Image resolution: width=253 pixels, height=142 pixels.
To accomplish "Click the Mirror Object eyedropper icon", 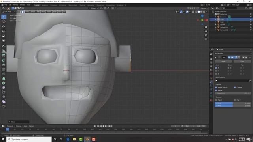I will pos(250,80).
